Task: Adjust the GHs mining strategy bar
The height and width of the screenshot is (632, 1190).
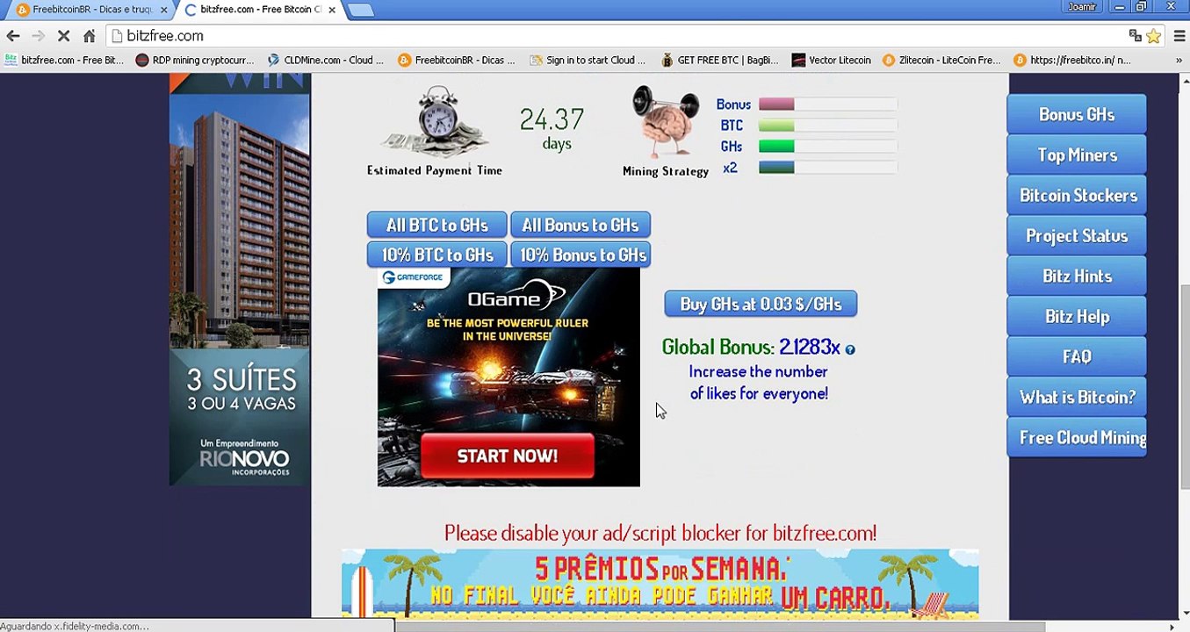Action: (x=828, y=147)
